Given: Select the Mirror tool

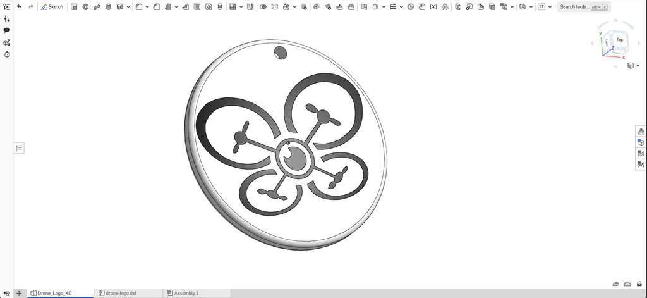Looking at the screenshot, I should [x=250, y=6].
